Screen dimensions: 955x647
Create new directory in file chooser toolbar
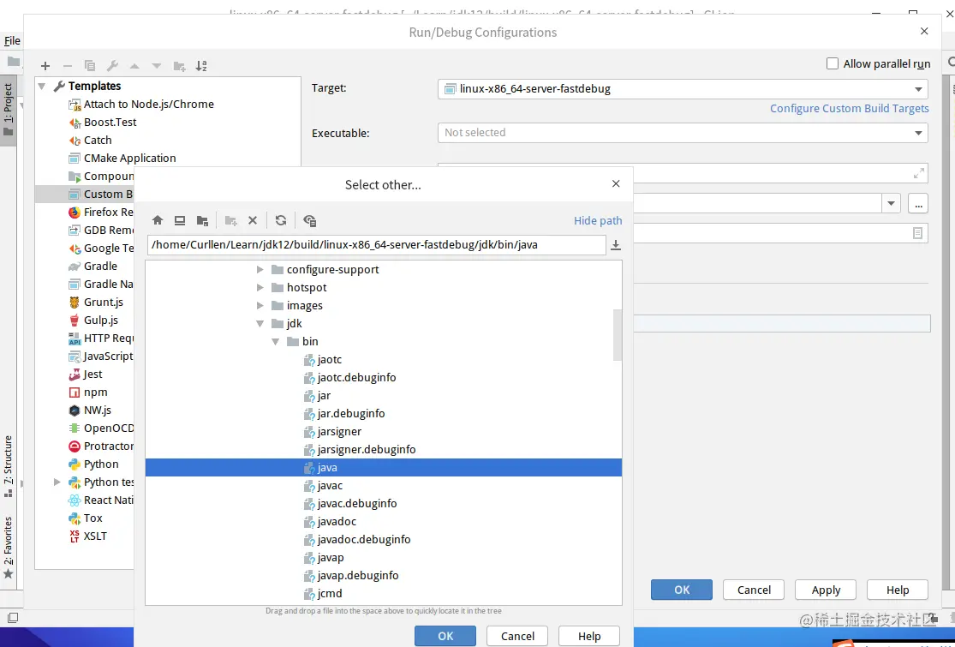click(231, 220)
